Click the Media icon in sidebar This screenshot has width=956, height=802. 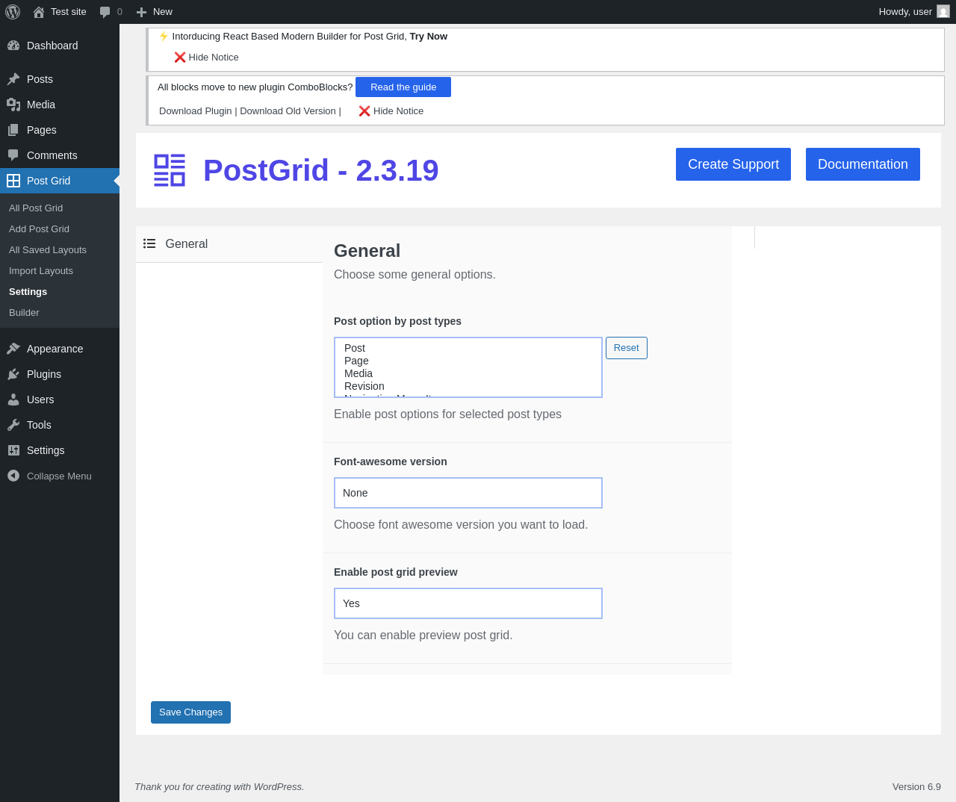[x=13, y=105]
